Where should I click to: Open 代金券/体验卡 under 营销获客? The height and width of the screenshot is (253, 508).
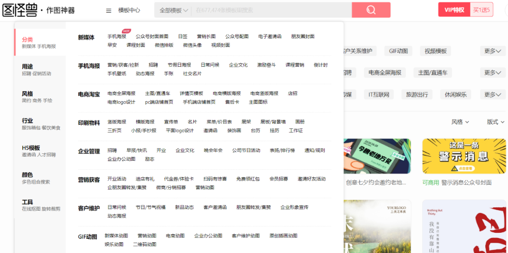(179, 179)
